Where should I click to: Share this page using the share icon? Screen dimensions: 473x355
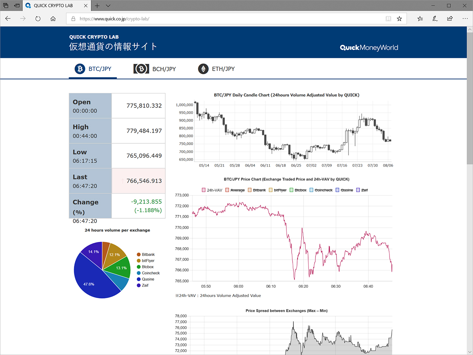[x=450, y=18]
